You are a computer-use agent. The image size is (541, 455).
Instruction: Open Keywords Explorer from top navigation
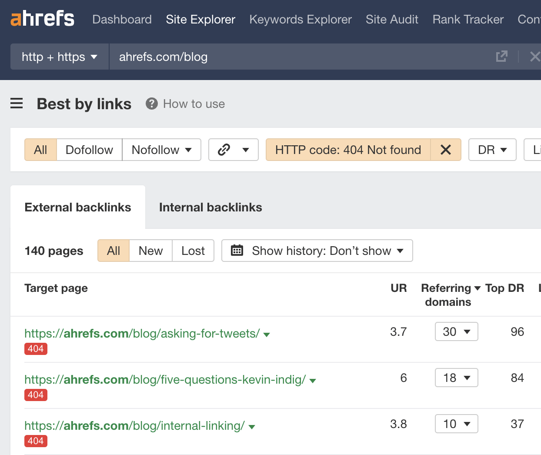point(300,19)
